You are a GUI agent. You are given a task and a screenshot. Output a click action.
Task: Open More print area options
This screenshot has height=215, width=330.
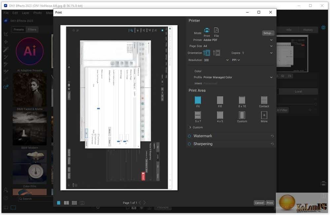point(264,115)
